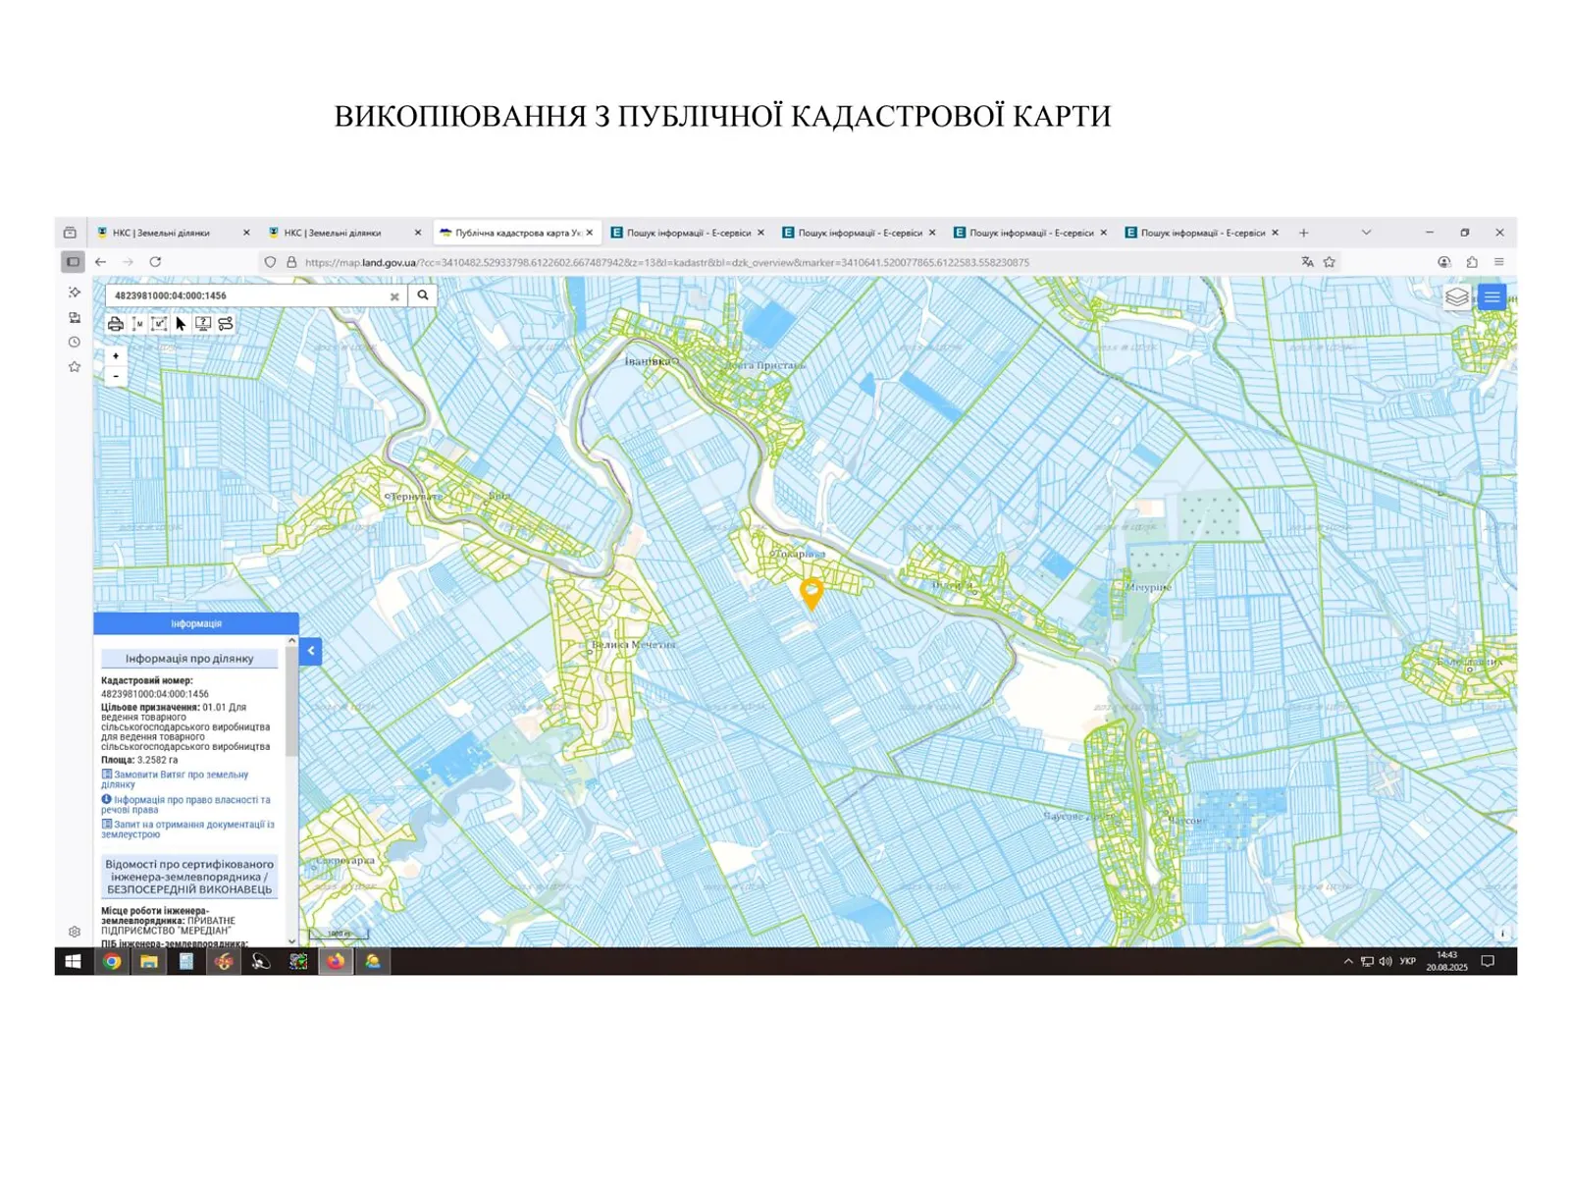Click the cadastral number search field
This screenshot has height=1178, width=1570.
click(245, 295)
